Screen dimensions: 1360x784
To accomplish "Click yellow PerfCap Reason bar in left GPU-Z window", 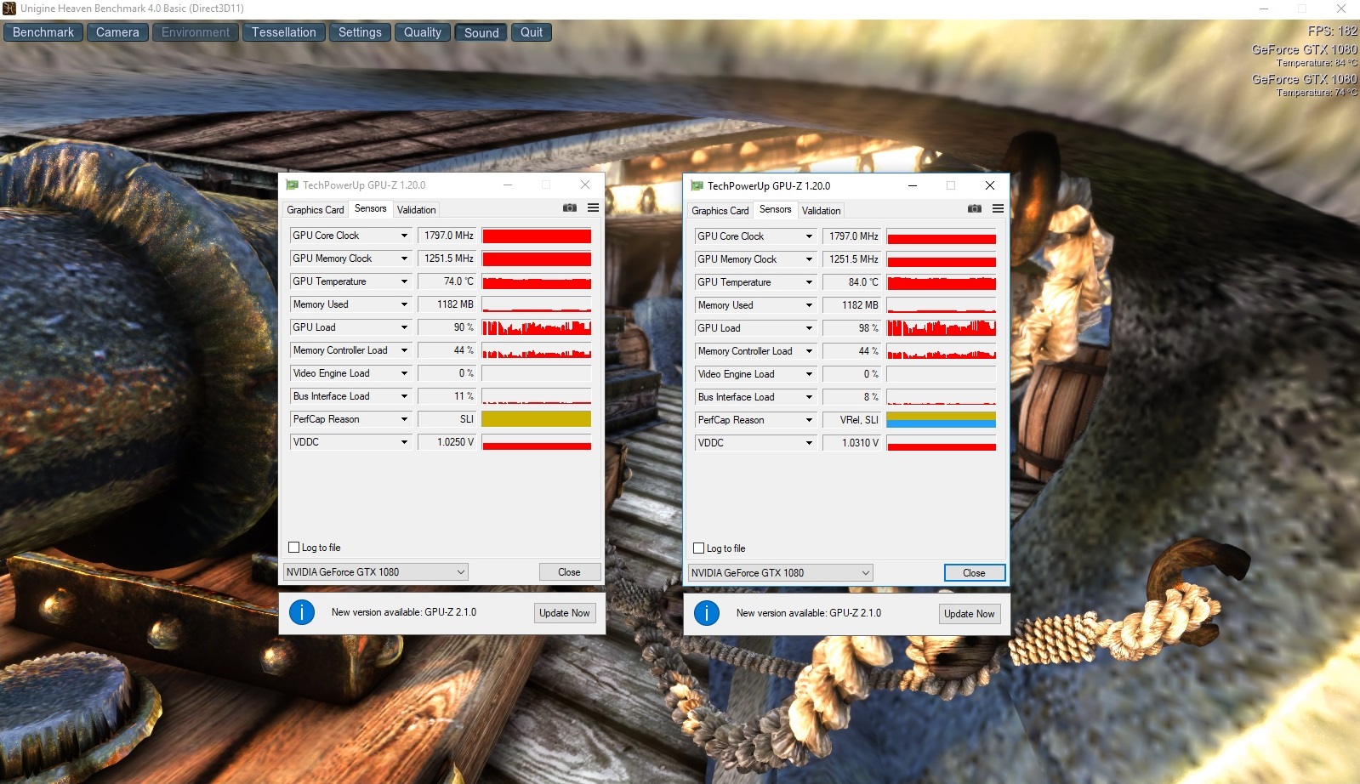I will click(x=537, y=419).
